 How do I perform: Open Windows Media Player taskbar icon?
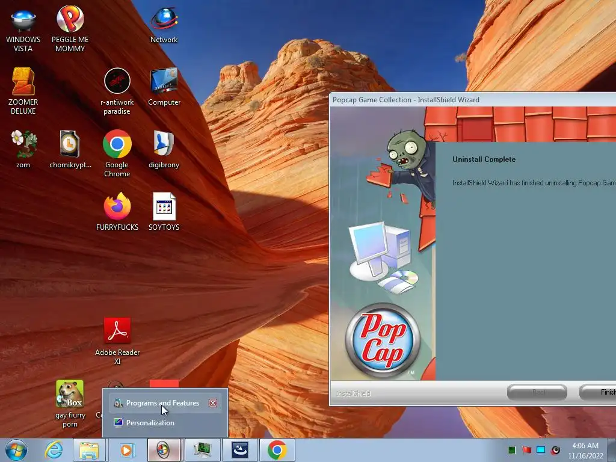click(x=126, y=450)
